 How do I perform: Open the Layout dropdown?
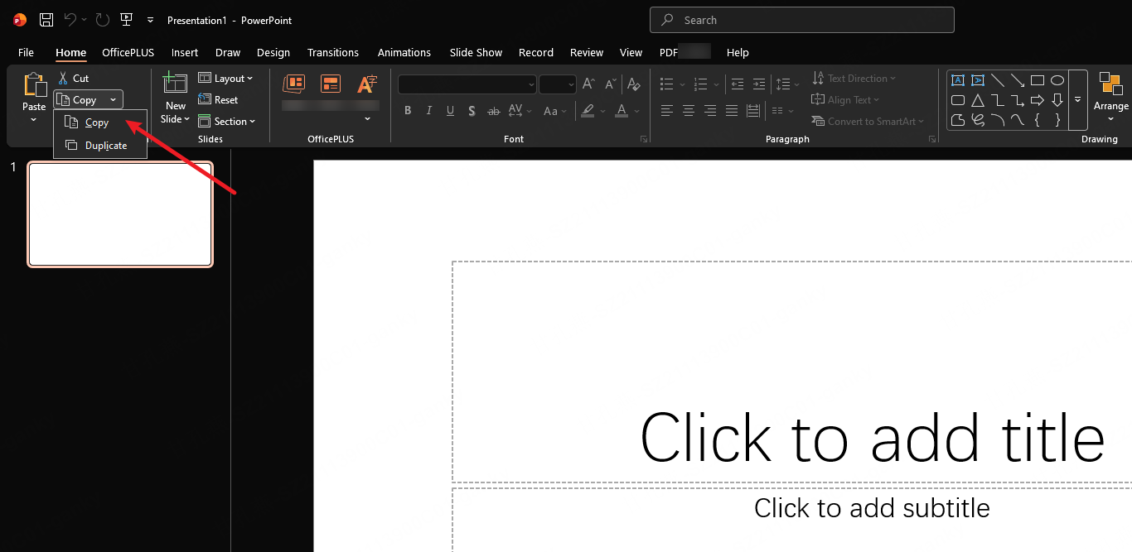coord(225,78)
